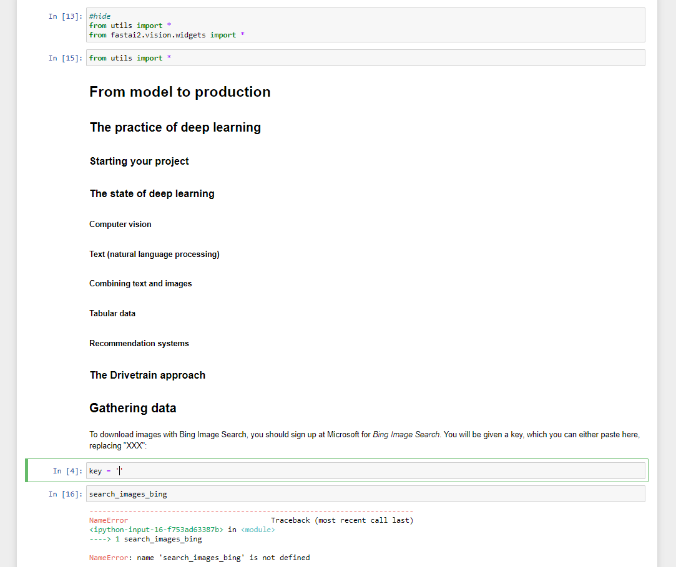Select the 'Combining text and images' heading
This screenshot has width=676, height=567.
tap(140, 283)
